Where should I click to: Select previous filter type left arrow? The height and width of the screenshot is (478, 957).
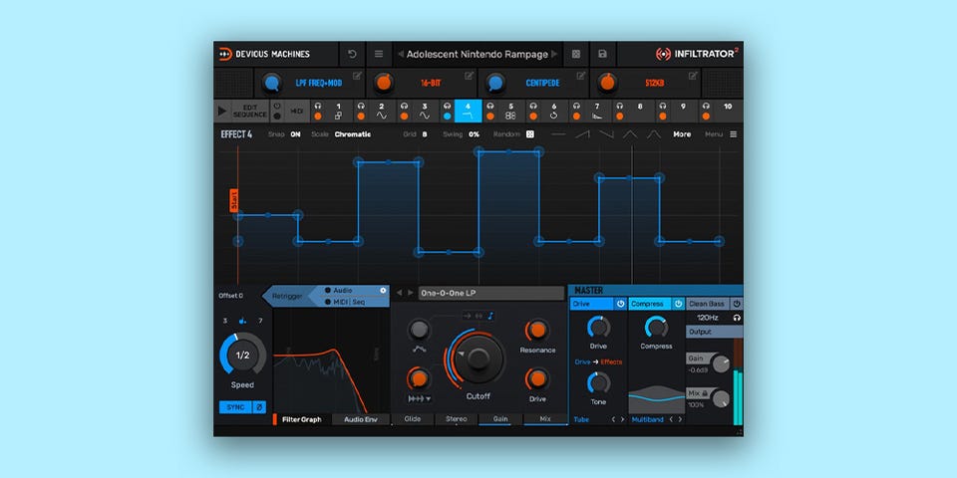click(399, 293)
